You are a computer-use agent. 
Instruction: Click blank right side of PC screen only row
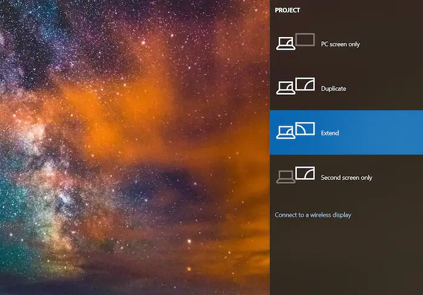[393, 44]
